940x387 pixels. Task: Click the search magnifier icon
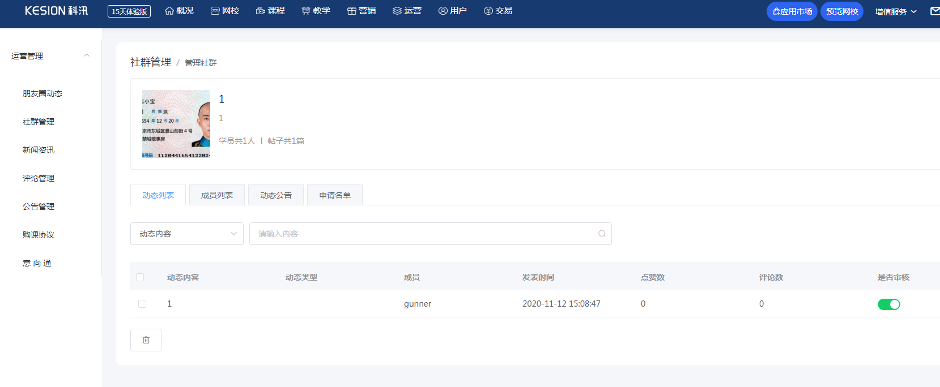tap(602, 234)
